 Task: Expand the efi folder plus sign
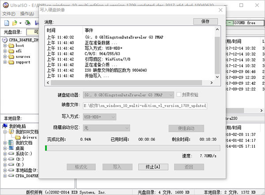pyautogui.click(x=5, y=51)
